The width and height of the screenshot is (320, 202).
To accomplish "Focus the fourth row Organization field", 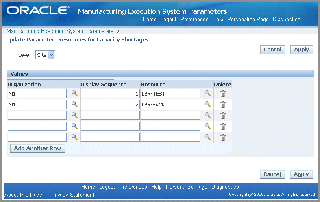I will coord(37,126).
